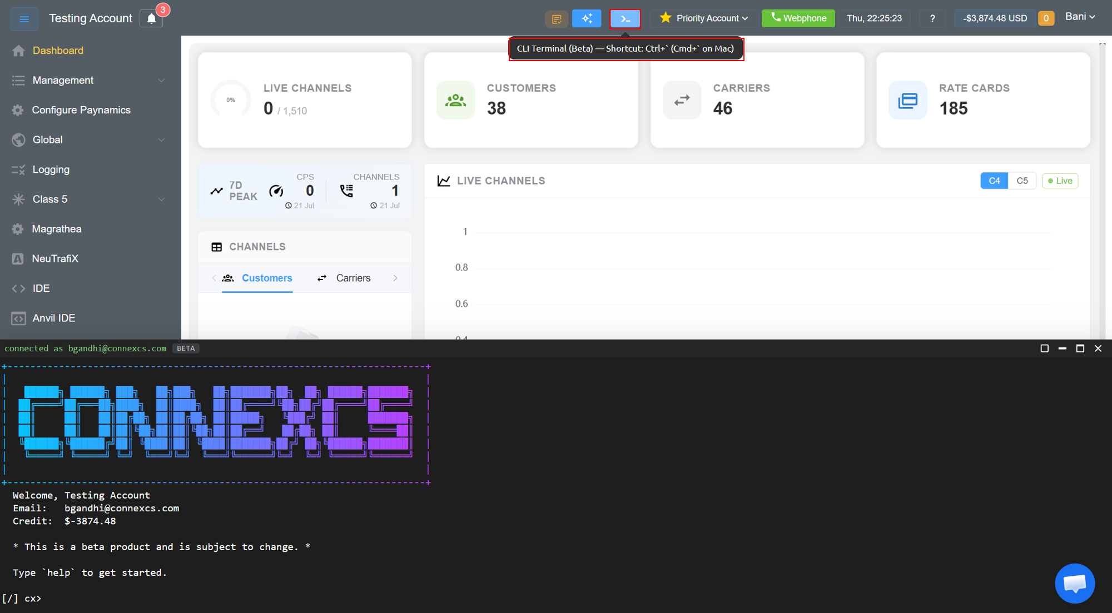
Task: Click the Live Channels count 0 / 1,510
Action: (x=285, y=109)
